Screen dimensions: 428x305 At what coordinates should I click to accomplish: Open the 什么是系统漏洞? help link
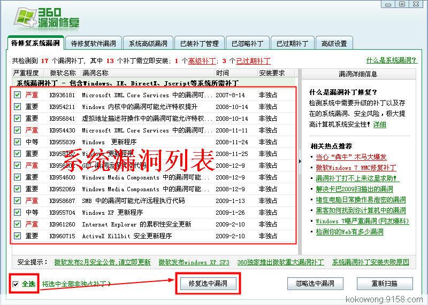click(x=392, y=60)
